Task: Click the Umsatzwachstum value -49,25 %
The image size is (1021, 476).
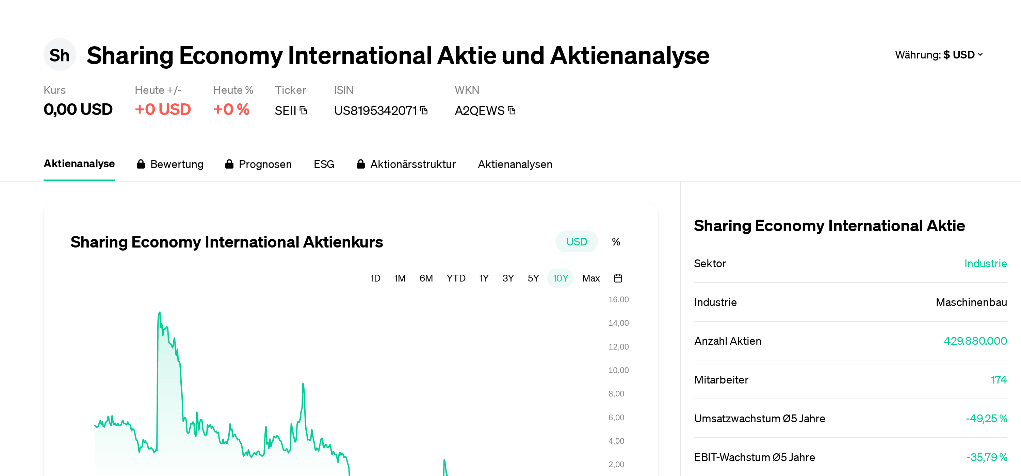Action: (986, 419)
